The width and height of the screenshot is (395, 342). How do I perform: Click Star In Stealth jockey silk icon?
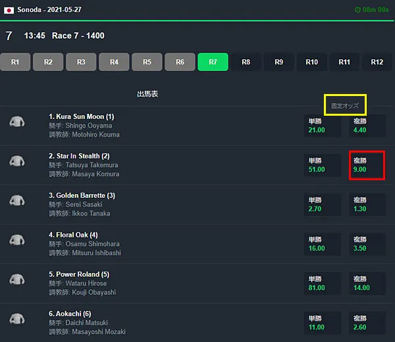(17, 161)
